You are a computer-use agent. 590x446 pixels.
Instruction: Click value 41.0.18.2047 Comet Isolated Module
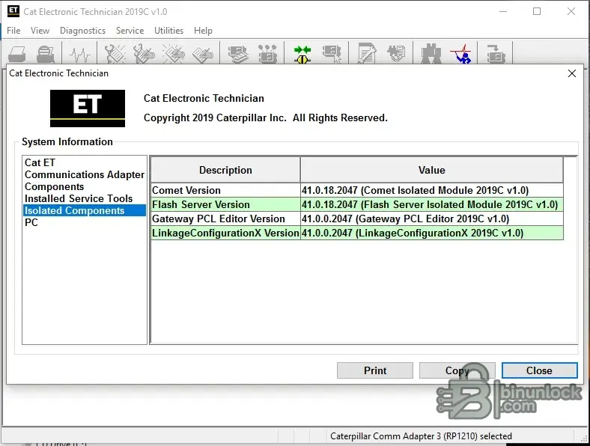tap(431, 190)
